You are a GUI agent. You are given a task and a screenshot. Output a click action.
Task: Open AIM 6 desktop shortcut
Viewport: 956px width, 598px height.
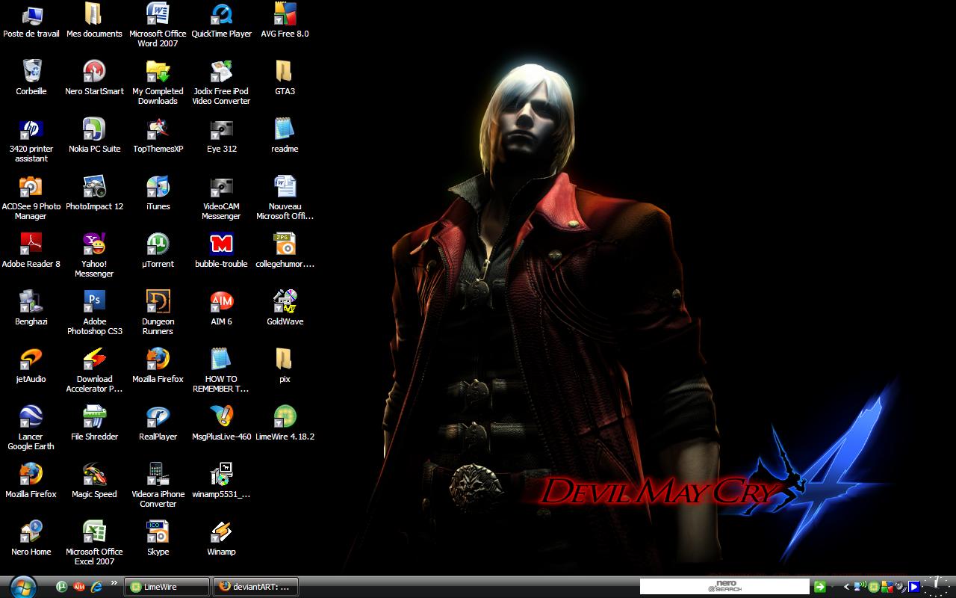pyautogui.click(x=221, y=309)
